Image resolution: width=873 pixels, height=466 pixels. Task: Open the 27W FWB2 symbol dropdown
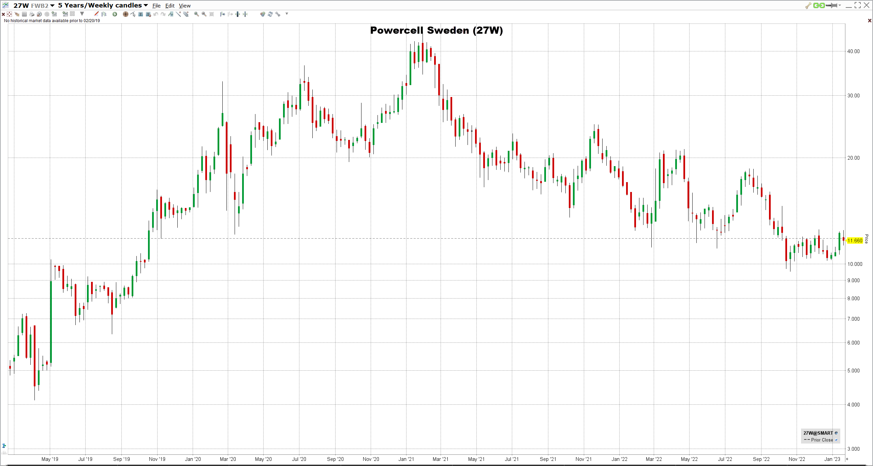coord(52,5)
